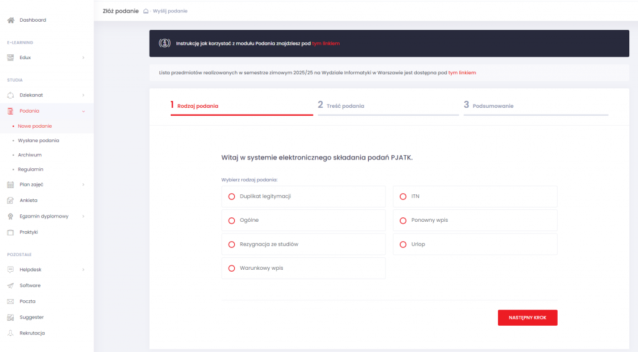Viewport: 638px width, 352px height.
Task: Select Rezygnacja ze studiów radio option
Action: click(x=232, y=244)
